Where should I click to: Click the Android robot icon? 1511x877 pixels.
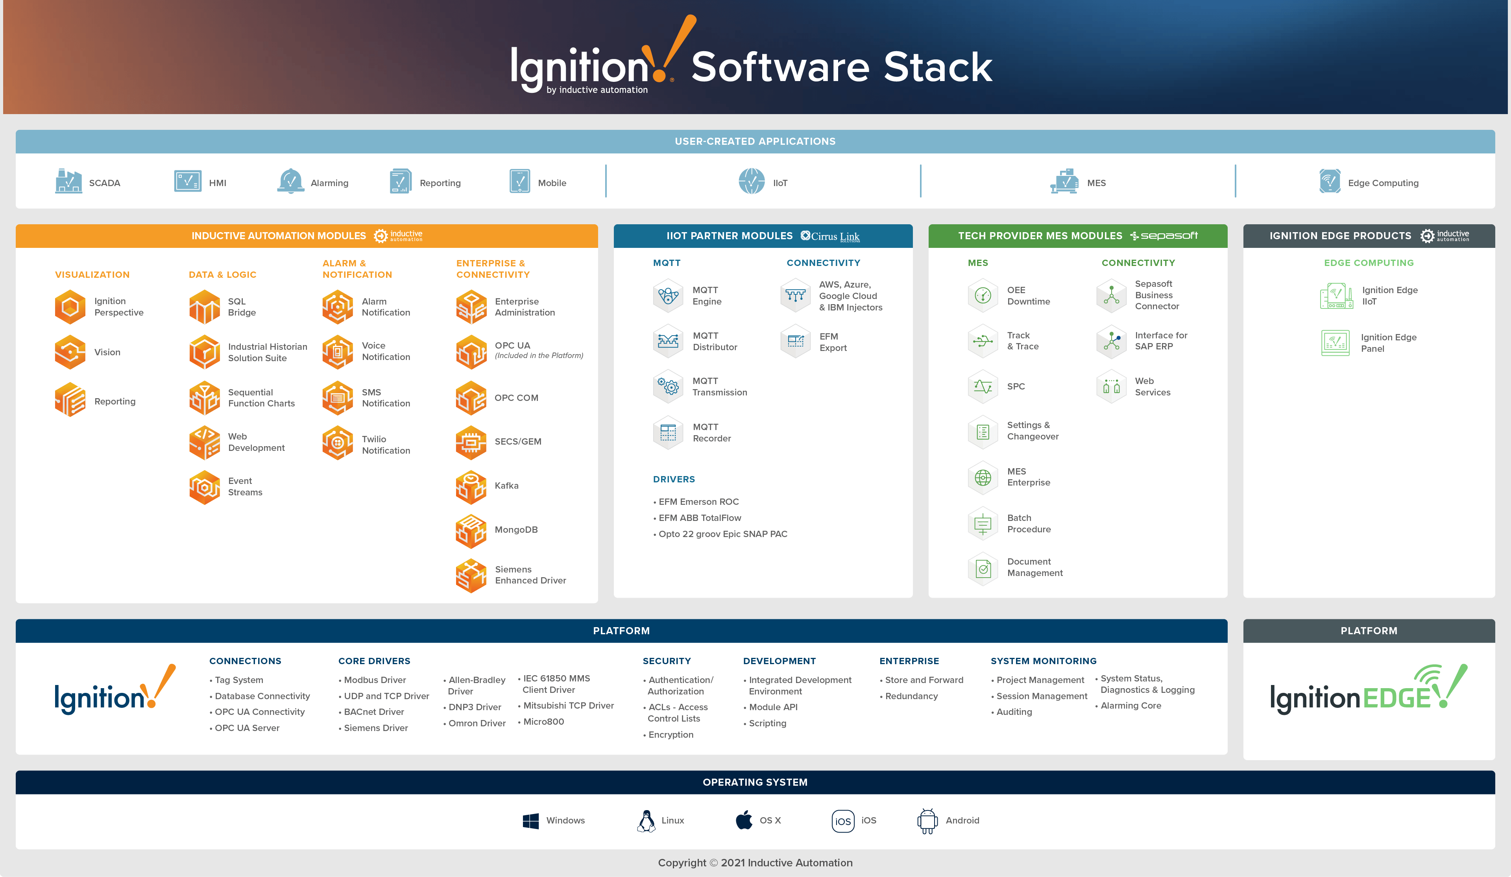coord(927,821)
